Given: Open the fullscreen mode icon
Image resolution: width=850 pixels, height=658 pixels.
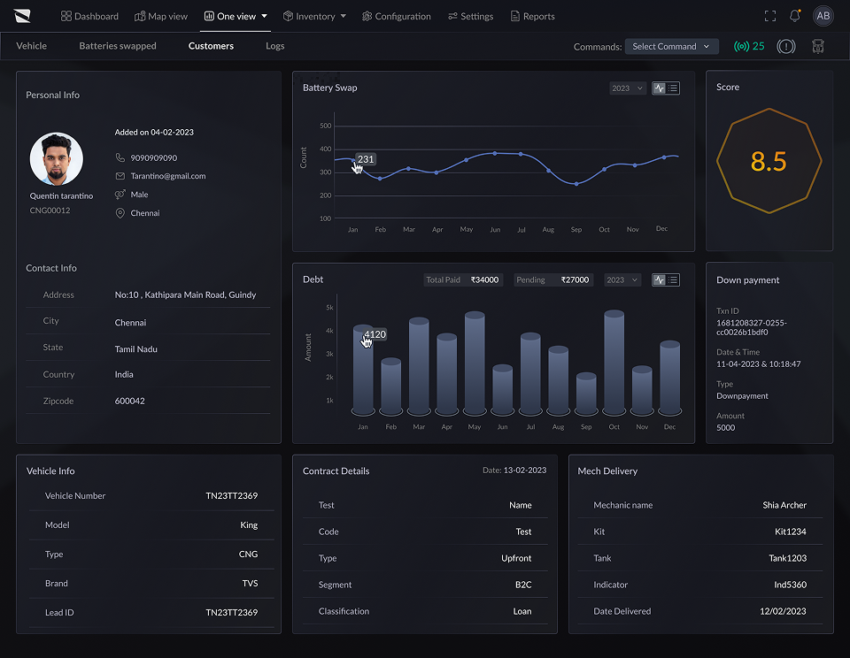Looking at the screenshot, I should (769, 16).
